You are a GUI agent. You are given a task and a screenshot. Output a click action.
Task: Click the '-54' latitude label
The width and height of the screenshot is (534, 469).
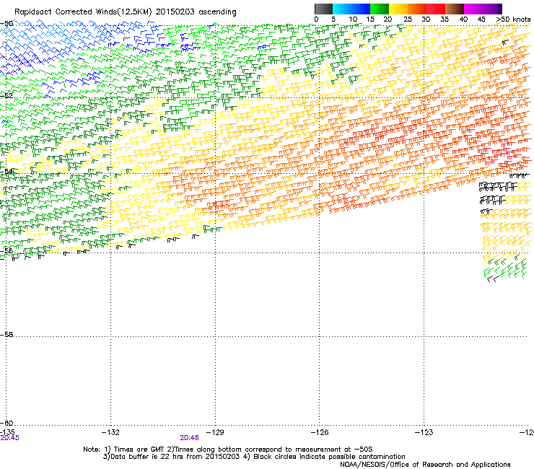(6, 171)
